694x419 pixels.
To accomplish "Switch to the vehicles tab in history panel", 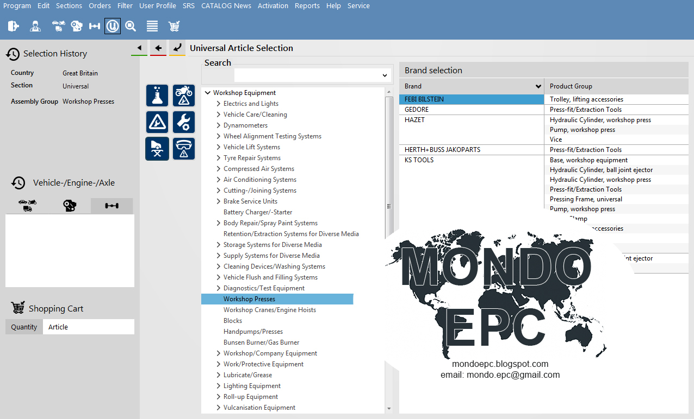I will click(x=27, y=206).
